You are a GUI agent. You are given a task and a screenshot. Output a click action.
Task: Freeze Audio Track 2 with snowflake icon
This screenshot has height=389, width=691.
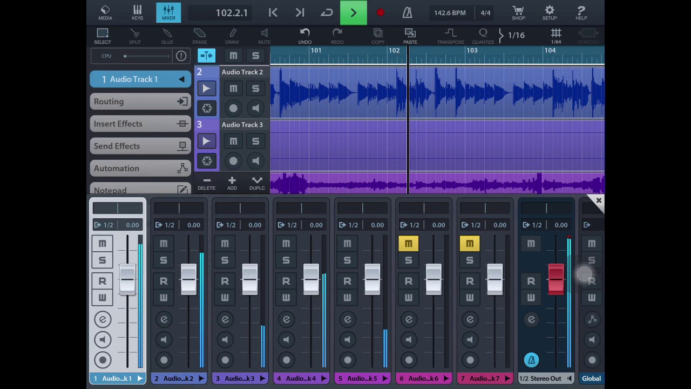pos(206,109)
